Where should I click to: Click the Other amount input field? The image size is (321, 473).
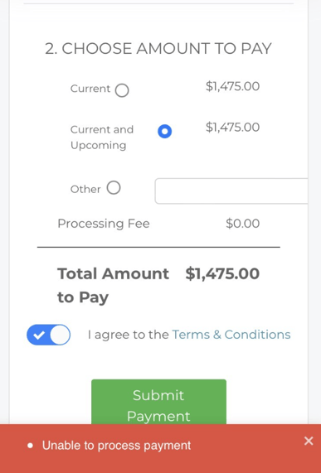[x=231, y=191]
